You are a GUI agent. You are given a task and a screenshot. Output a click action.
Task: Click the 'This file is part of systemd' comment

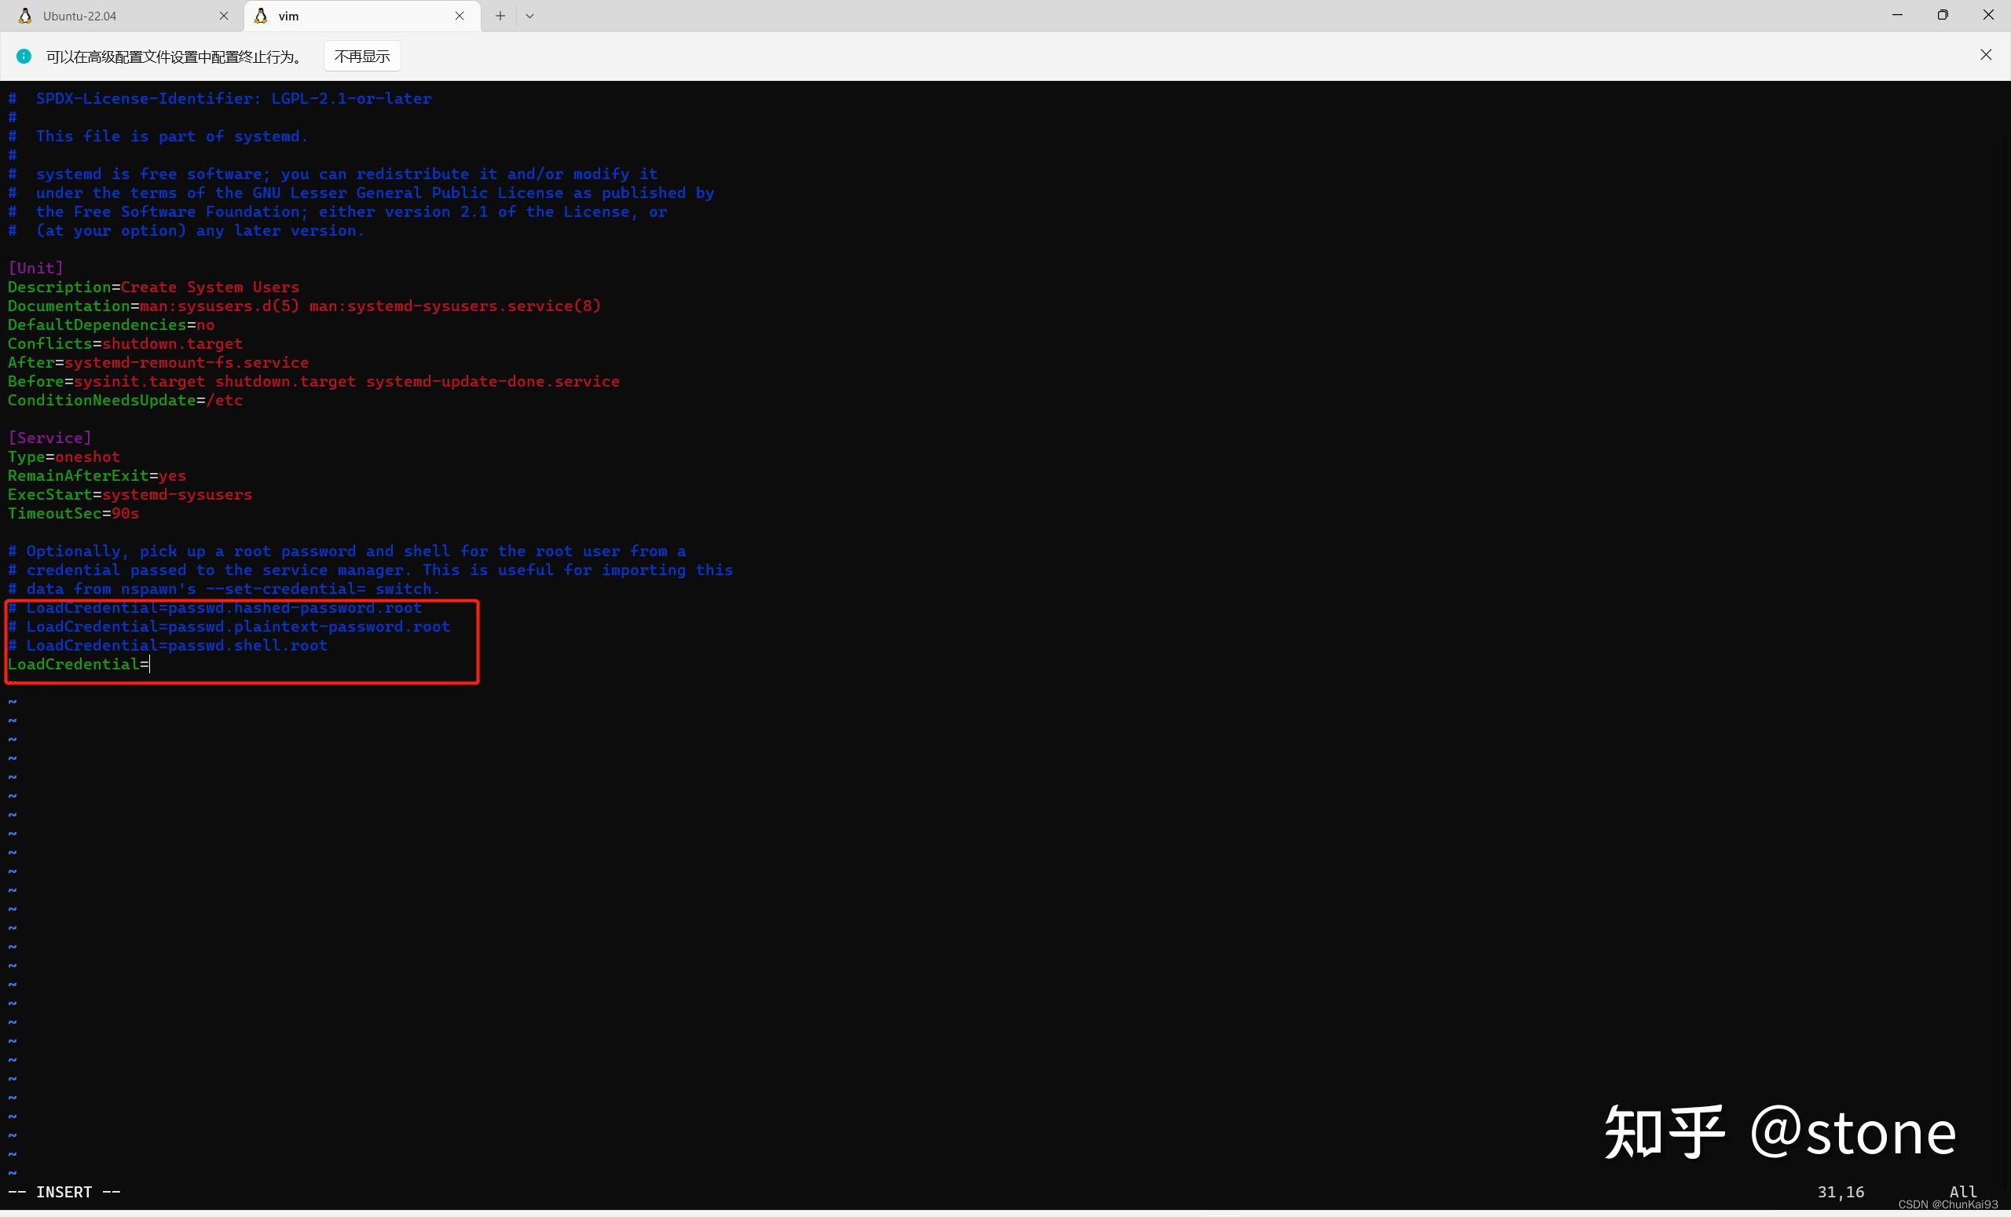coord(158,135)
